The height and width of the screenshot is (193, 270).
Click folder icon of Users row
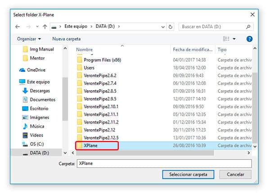tap(80, 68)
